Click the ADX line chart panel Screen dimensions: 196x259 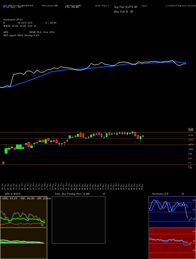pos(24,212)
